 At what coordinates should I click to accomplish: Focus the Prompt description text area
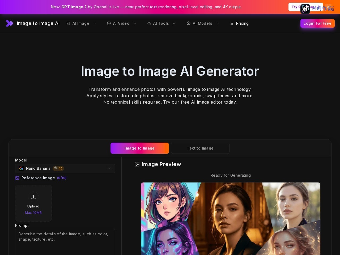tap(65, 242)
